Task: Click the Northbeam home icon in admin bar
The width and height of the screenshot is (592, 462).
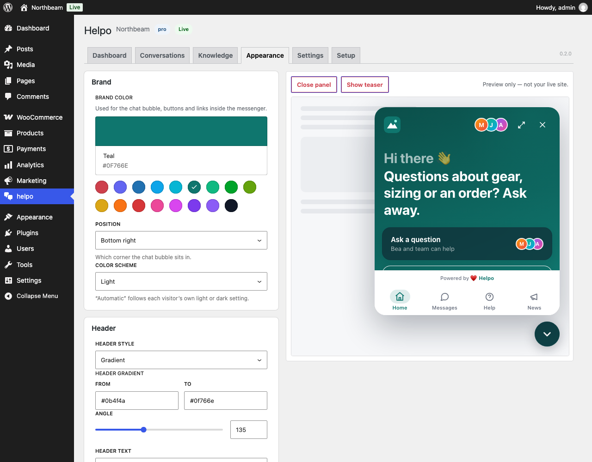Action: 24,7
